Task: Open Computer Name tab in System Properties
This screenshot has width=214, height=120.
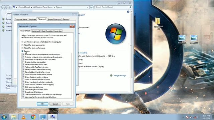Action: coord(21,19)
